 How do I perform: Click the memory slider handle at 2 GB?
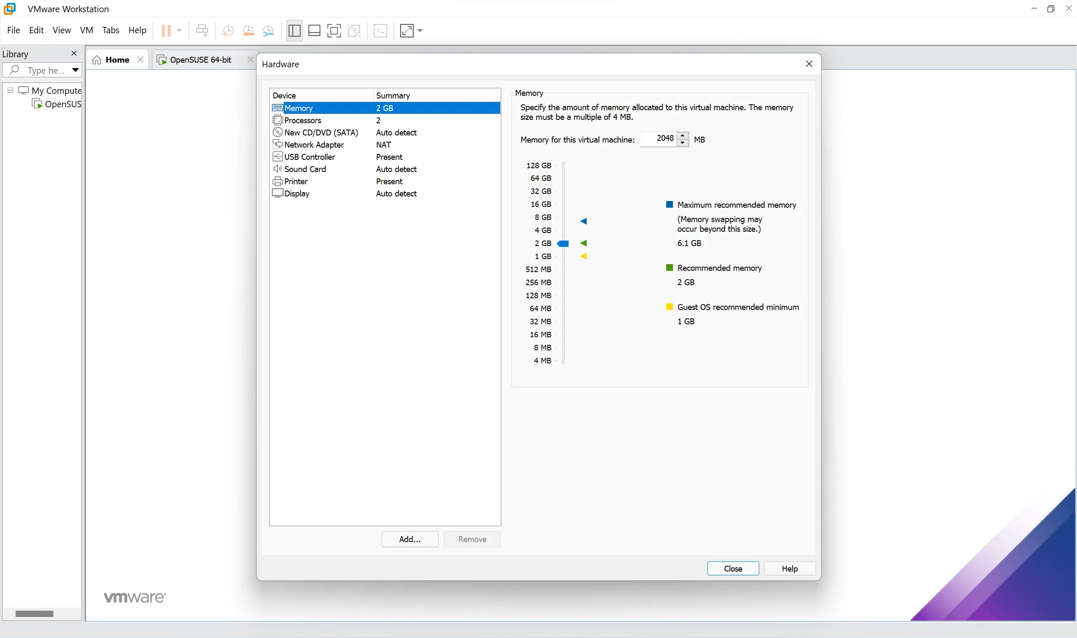563,244
